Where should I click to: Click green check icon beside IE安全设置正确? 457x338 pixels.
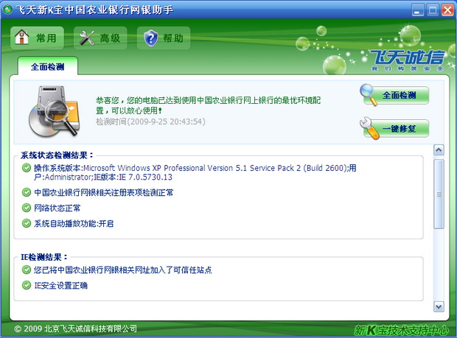(x=27, y=286)
